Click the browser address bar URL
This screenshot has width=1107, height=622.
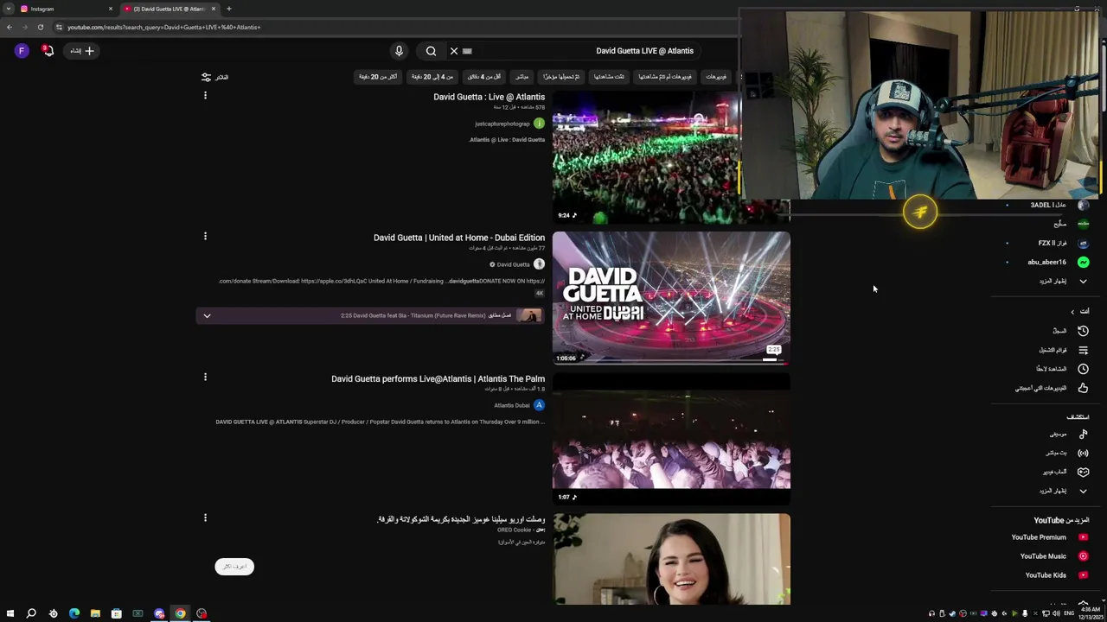click(x=164, y=27)
